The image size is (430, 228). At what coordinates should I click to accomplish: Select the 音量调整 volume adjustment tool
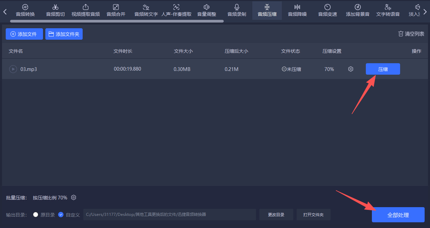pyautogui.click(x=206, y=10)
